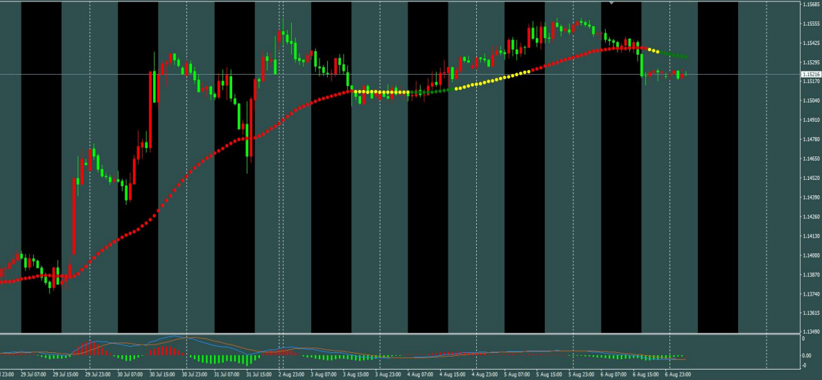Screen dimensions: 822x380
Task: Click the 1.14910 price scale label
Action: tap(811, 120)
